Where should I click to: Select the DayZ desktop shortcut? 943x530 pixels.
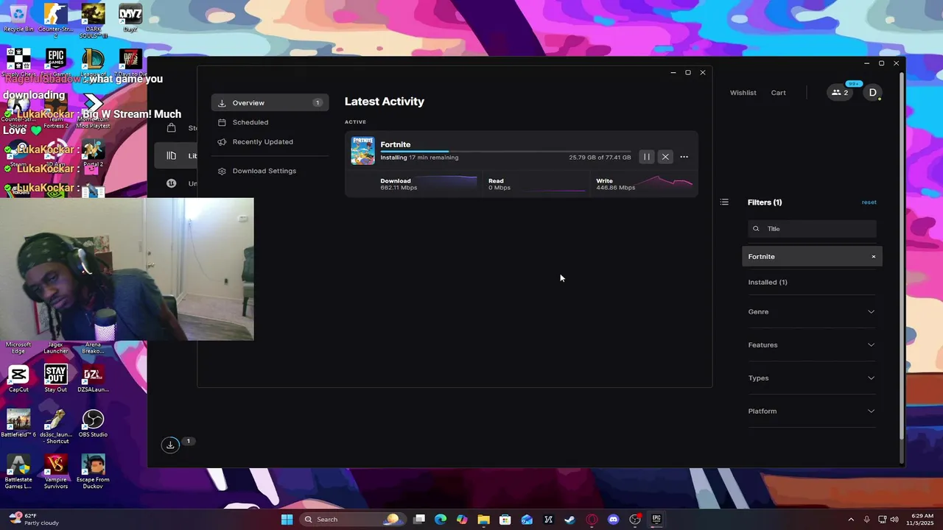(x=130, y=18)
